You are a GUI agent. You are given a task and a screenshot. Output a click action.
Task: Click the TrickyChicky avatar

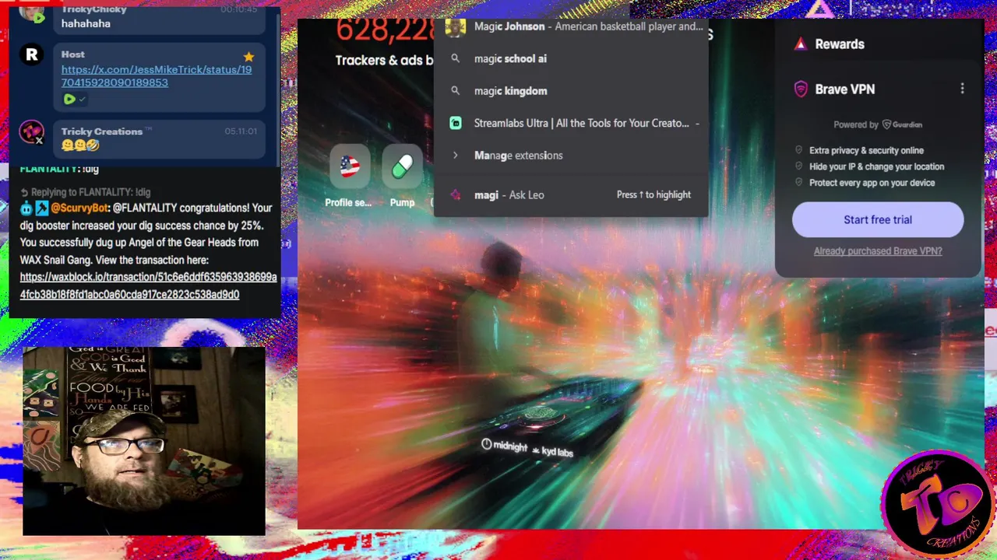click(x=32, y=13)
